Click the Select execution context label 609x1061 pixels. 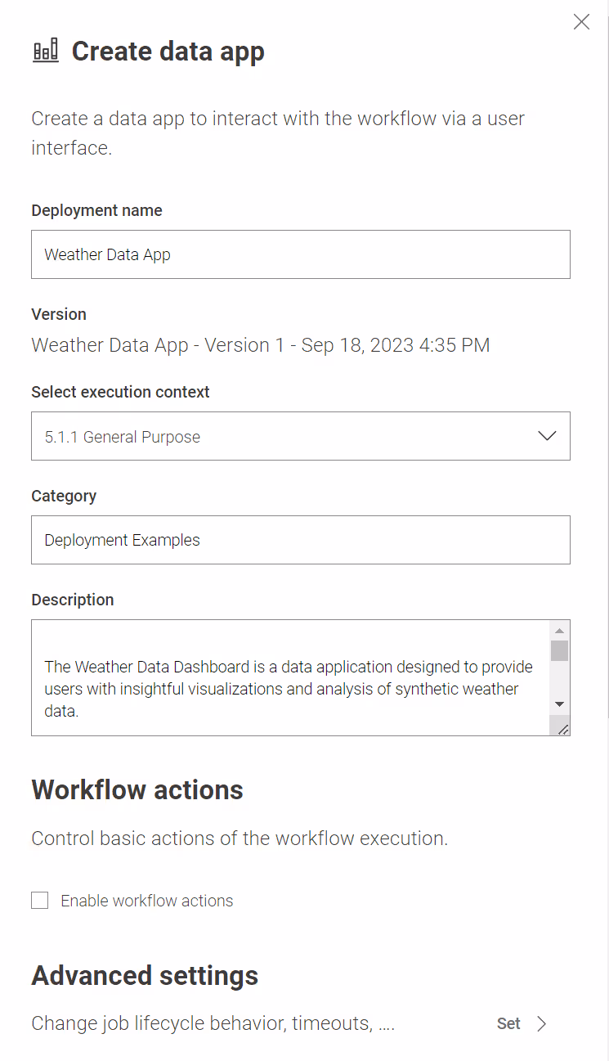point(120,392)
